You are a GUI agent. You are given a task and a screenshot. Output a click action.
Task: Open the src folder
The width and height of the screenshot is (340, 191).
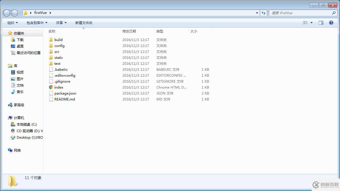(56, 51)
